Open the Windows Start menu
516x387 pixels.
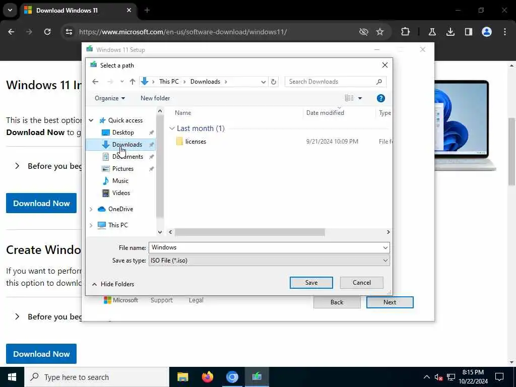click(12, 377)
